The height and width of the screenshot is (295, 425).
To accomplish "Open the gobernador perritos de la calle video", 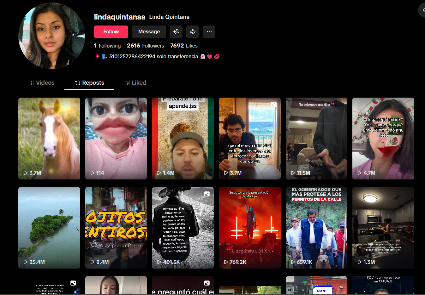I will [316, 228].
